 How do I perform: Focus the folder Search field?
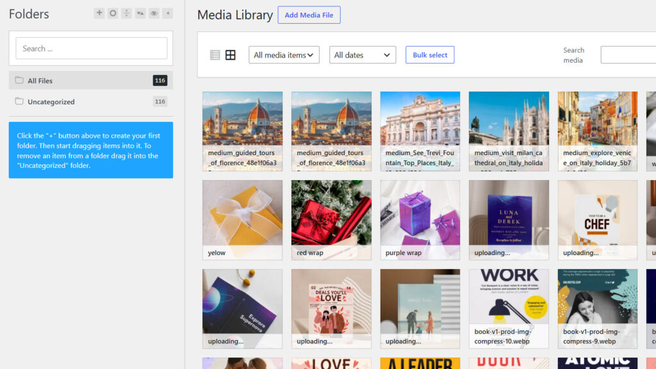[92, 49]
